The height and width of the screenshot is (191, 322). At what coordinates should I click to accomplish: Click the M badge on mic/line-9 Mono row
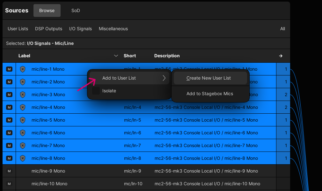pyautogui.click(x=9, y=171)
